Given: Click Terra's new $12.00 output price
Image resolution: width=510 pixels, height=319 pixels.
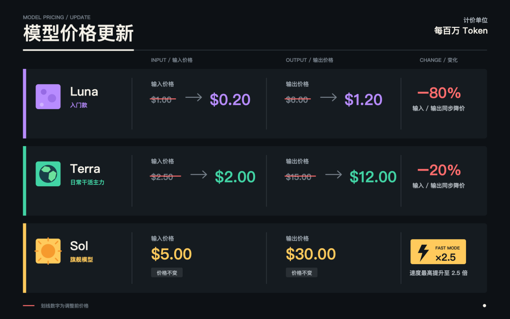Looking at the screenshot, I should tap(373, 177).
